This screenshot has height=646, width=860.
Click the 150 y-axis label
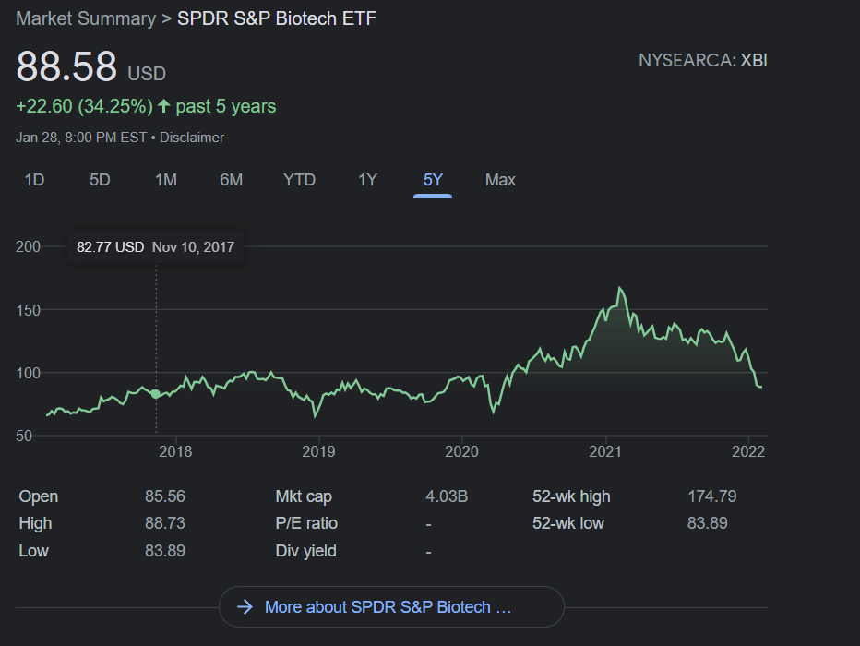(28, 310)
